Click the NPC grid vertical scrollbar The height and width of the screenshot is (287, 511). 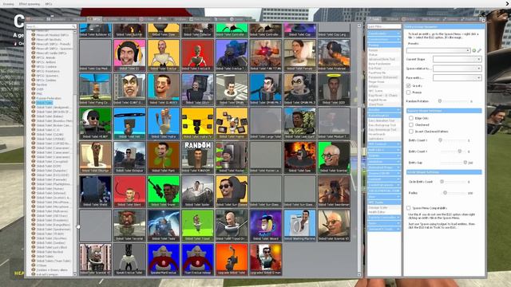pos(359,150)
